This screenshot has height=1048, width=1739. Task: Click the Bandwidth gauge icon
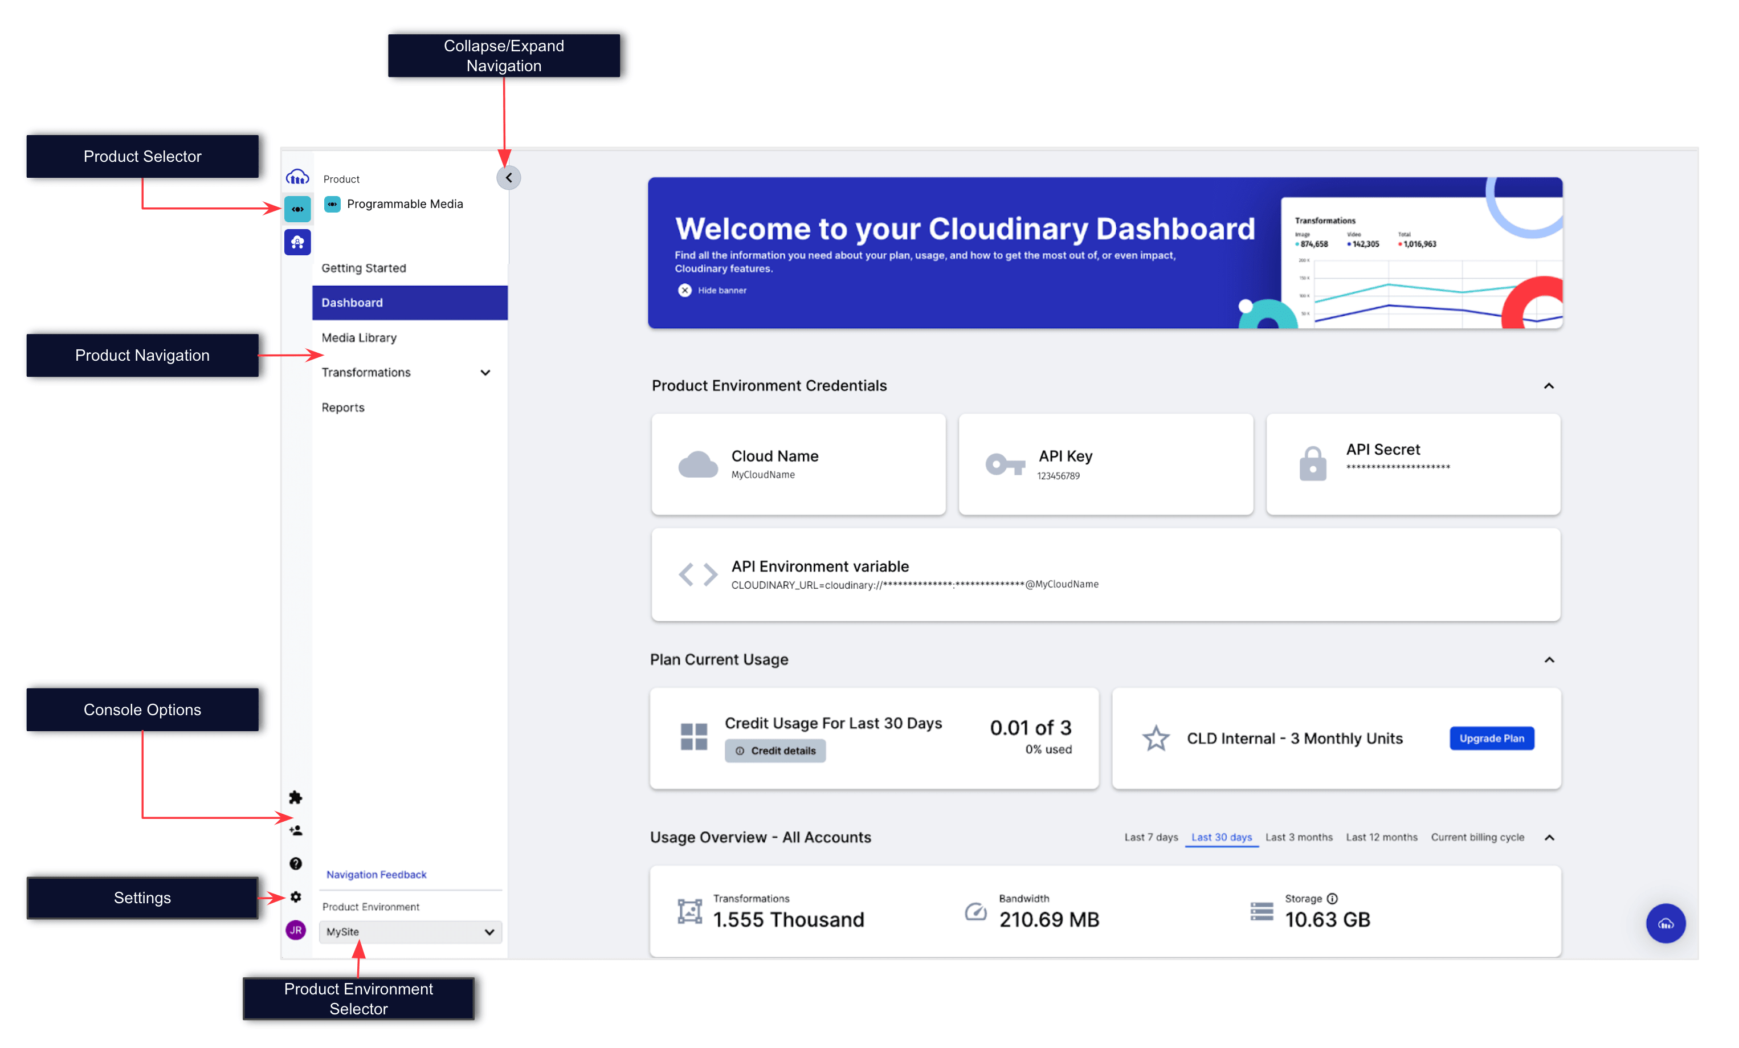[975, 911]
